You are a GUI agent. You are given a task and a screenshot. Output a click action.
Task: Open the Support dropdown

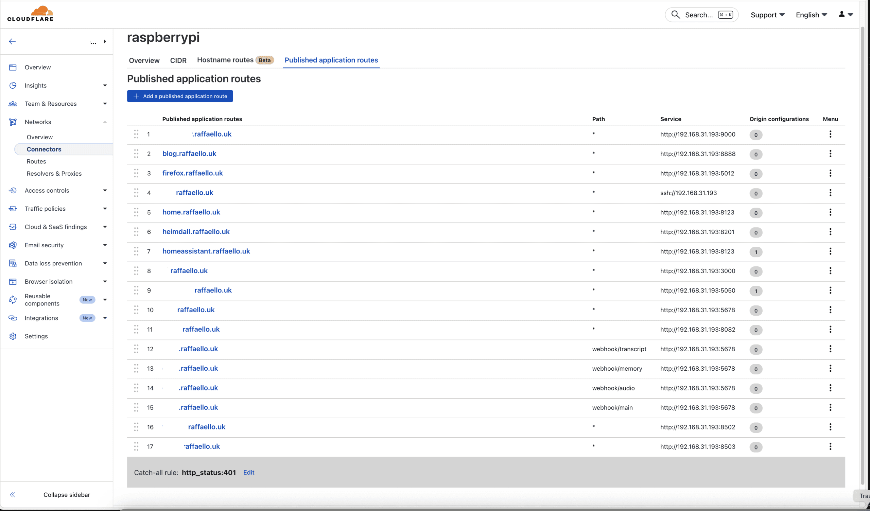pyautogui.click(x=767, y=15)
